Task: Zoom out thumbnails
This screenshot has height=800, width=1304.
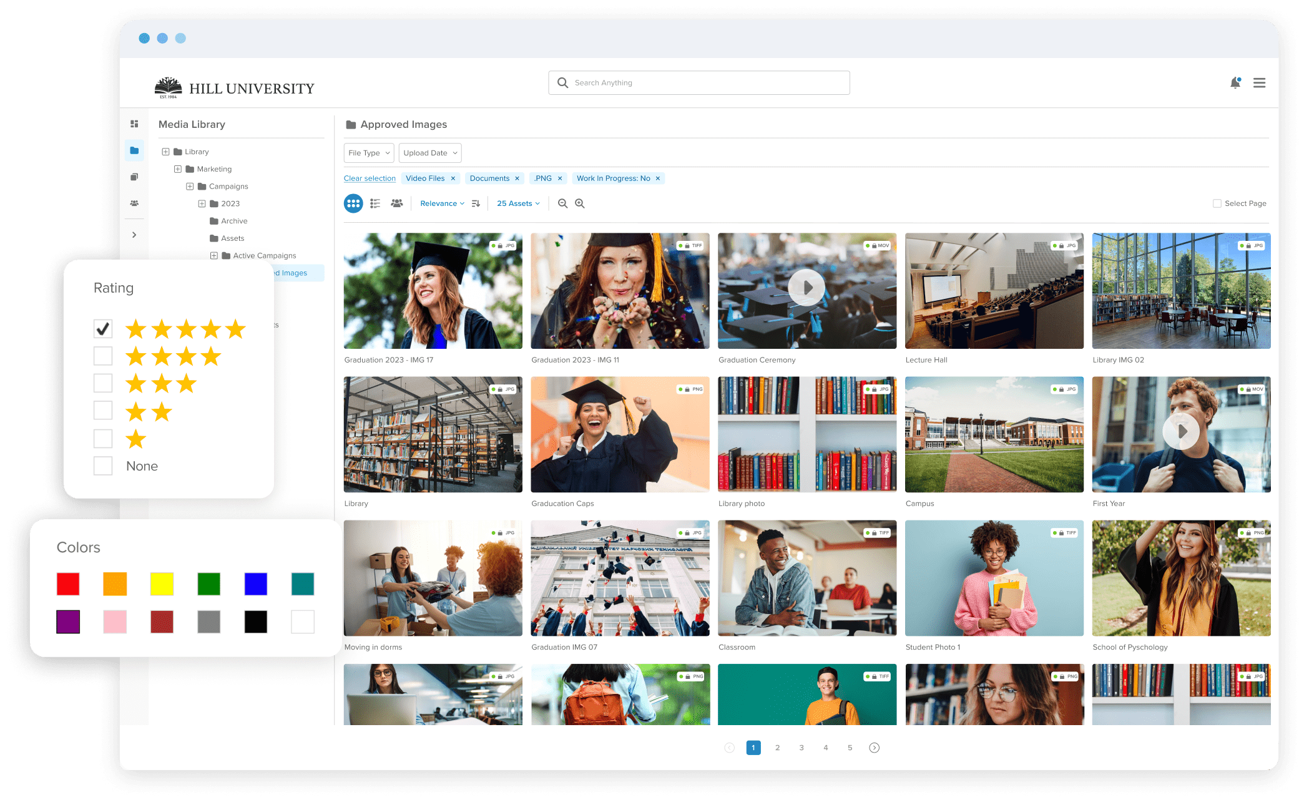Action: [x=562, y=203]
